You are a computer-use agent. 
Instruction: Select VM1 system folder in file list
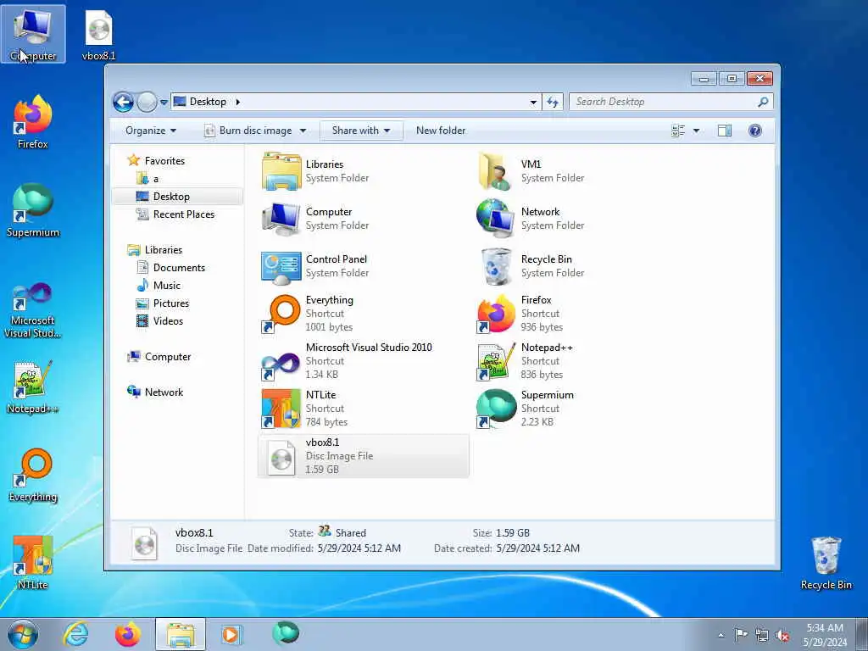pos(578,171)
